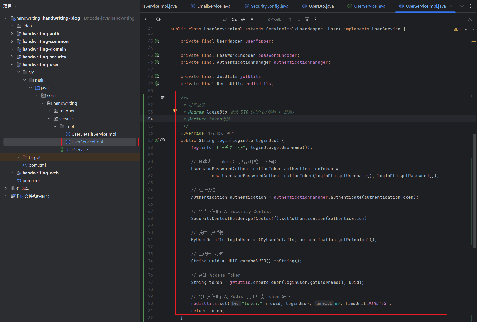The height and width of the screenshot is (322, 477).
Task: Click the bean gutter icon for authenticationManager
Action: [x=157, y=62]
